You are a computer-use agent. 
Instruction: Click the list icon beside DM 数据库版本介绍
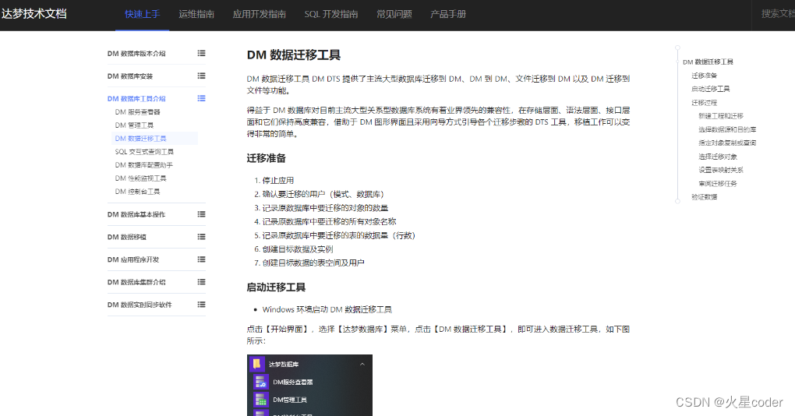[201, 53]
